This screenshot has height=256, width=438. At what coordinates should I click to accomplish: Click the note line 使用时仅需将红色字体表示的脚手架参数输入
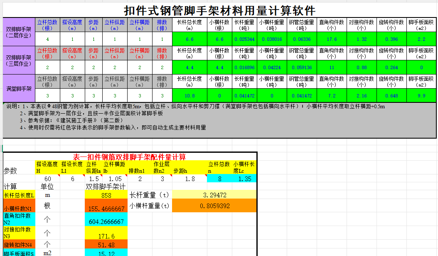click(x=113, y=127)
